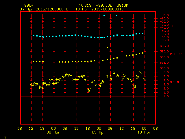Click the T(C) temperature axis label
Viewport: 185px width, 139px height.
click(173, 26)
